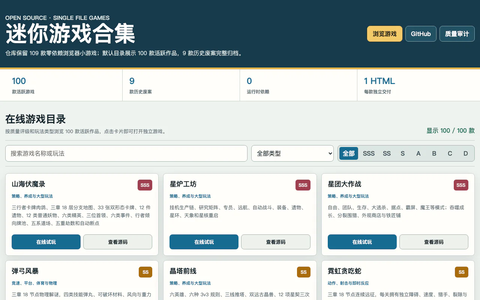Open 查看源码 for 星团大作战

point(434,242)
